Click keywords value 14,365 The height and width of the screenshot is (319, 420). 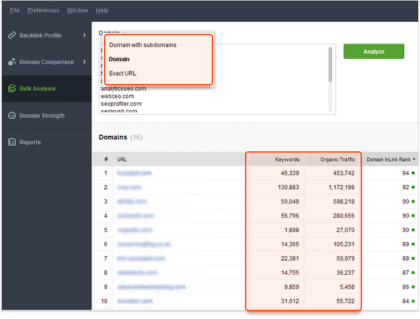pyautogui.click(x=290, y=244)
